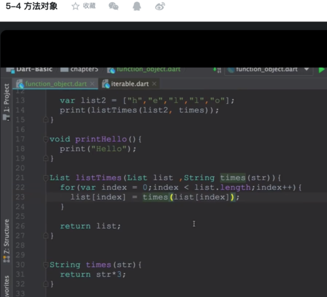327x297 pixels.
Task: Click the project icon beside Dart-Basic
Action: pos(10,70)
